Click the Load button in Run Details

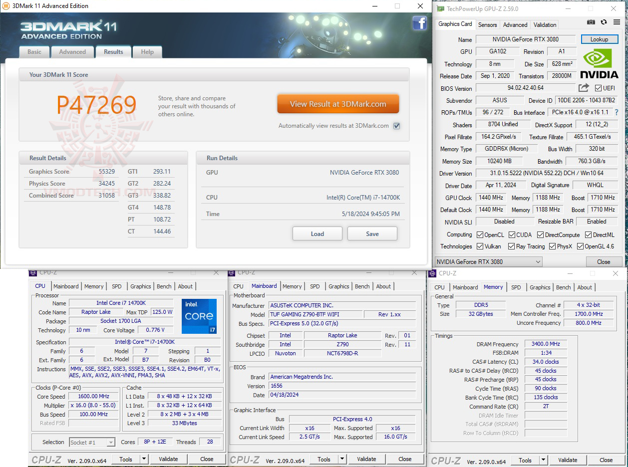[317, 233]
